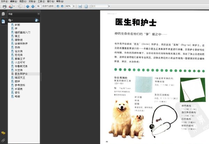Click the two dogs photo on the page
Image resolution: width=209 pixels, height=144 pixels.
point(127,119)
